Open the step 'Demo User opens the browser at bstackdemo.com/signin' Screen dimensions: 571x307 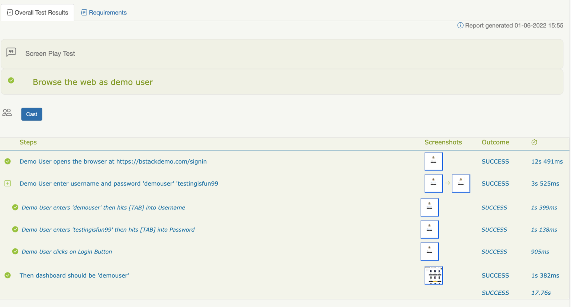pos(113,161)
